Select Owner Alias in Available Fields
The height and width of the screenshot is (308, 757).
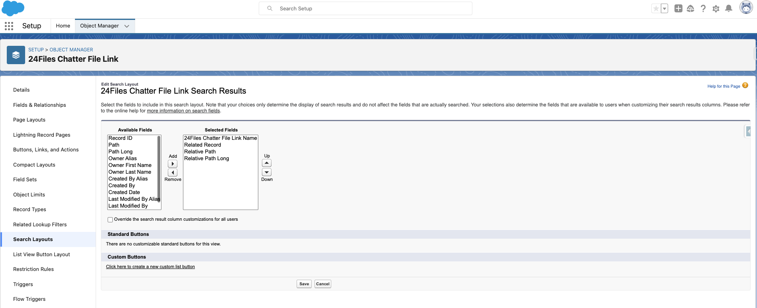click(x=122, y=159)
